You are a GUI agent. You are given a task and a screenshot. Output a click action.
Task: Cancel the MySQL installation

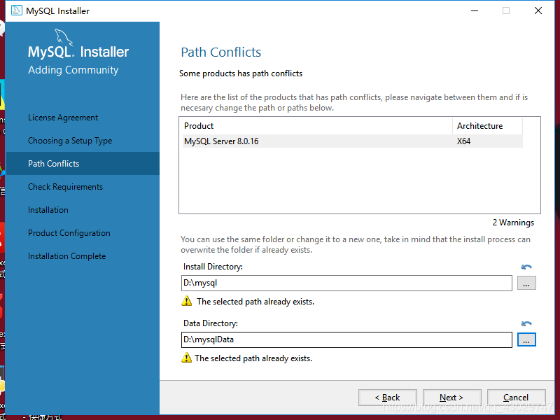click(516, 398)
